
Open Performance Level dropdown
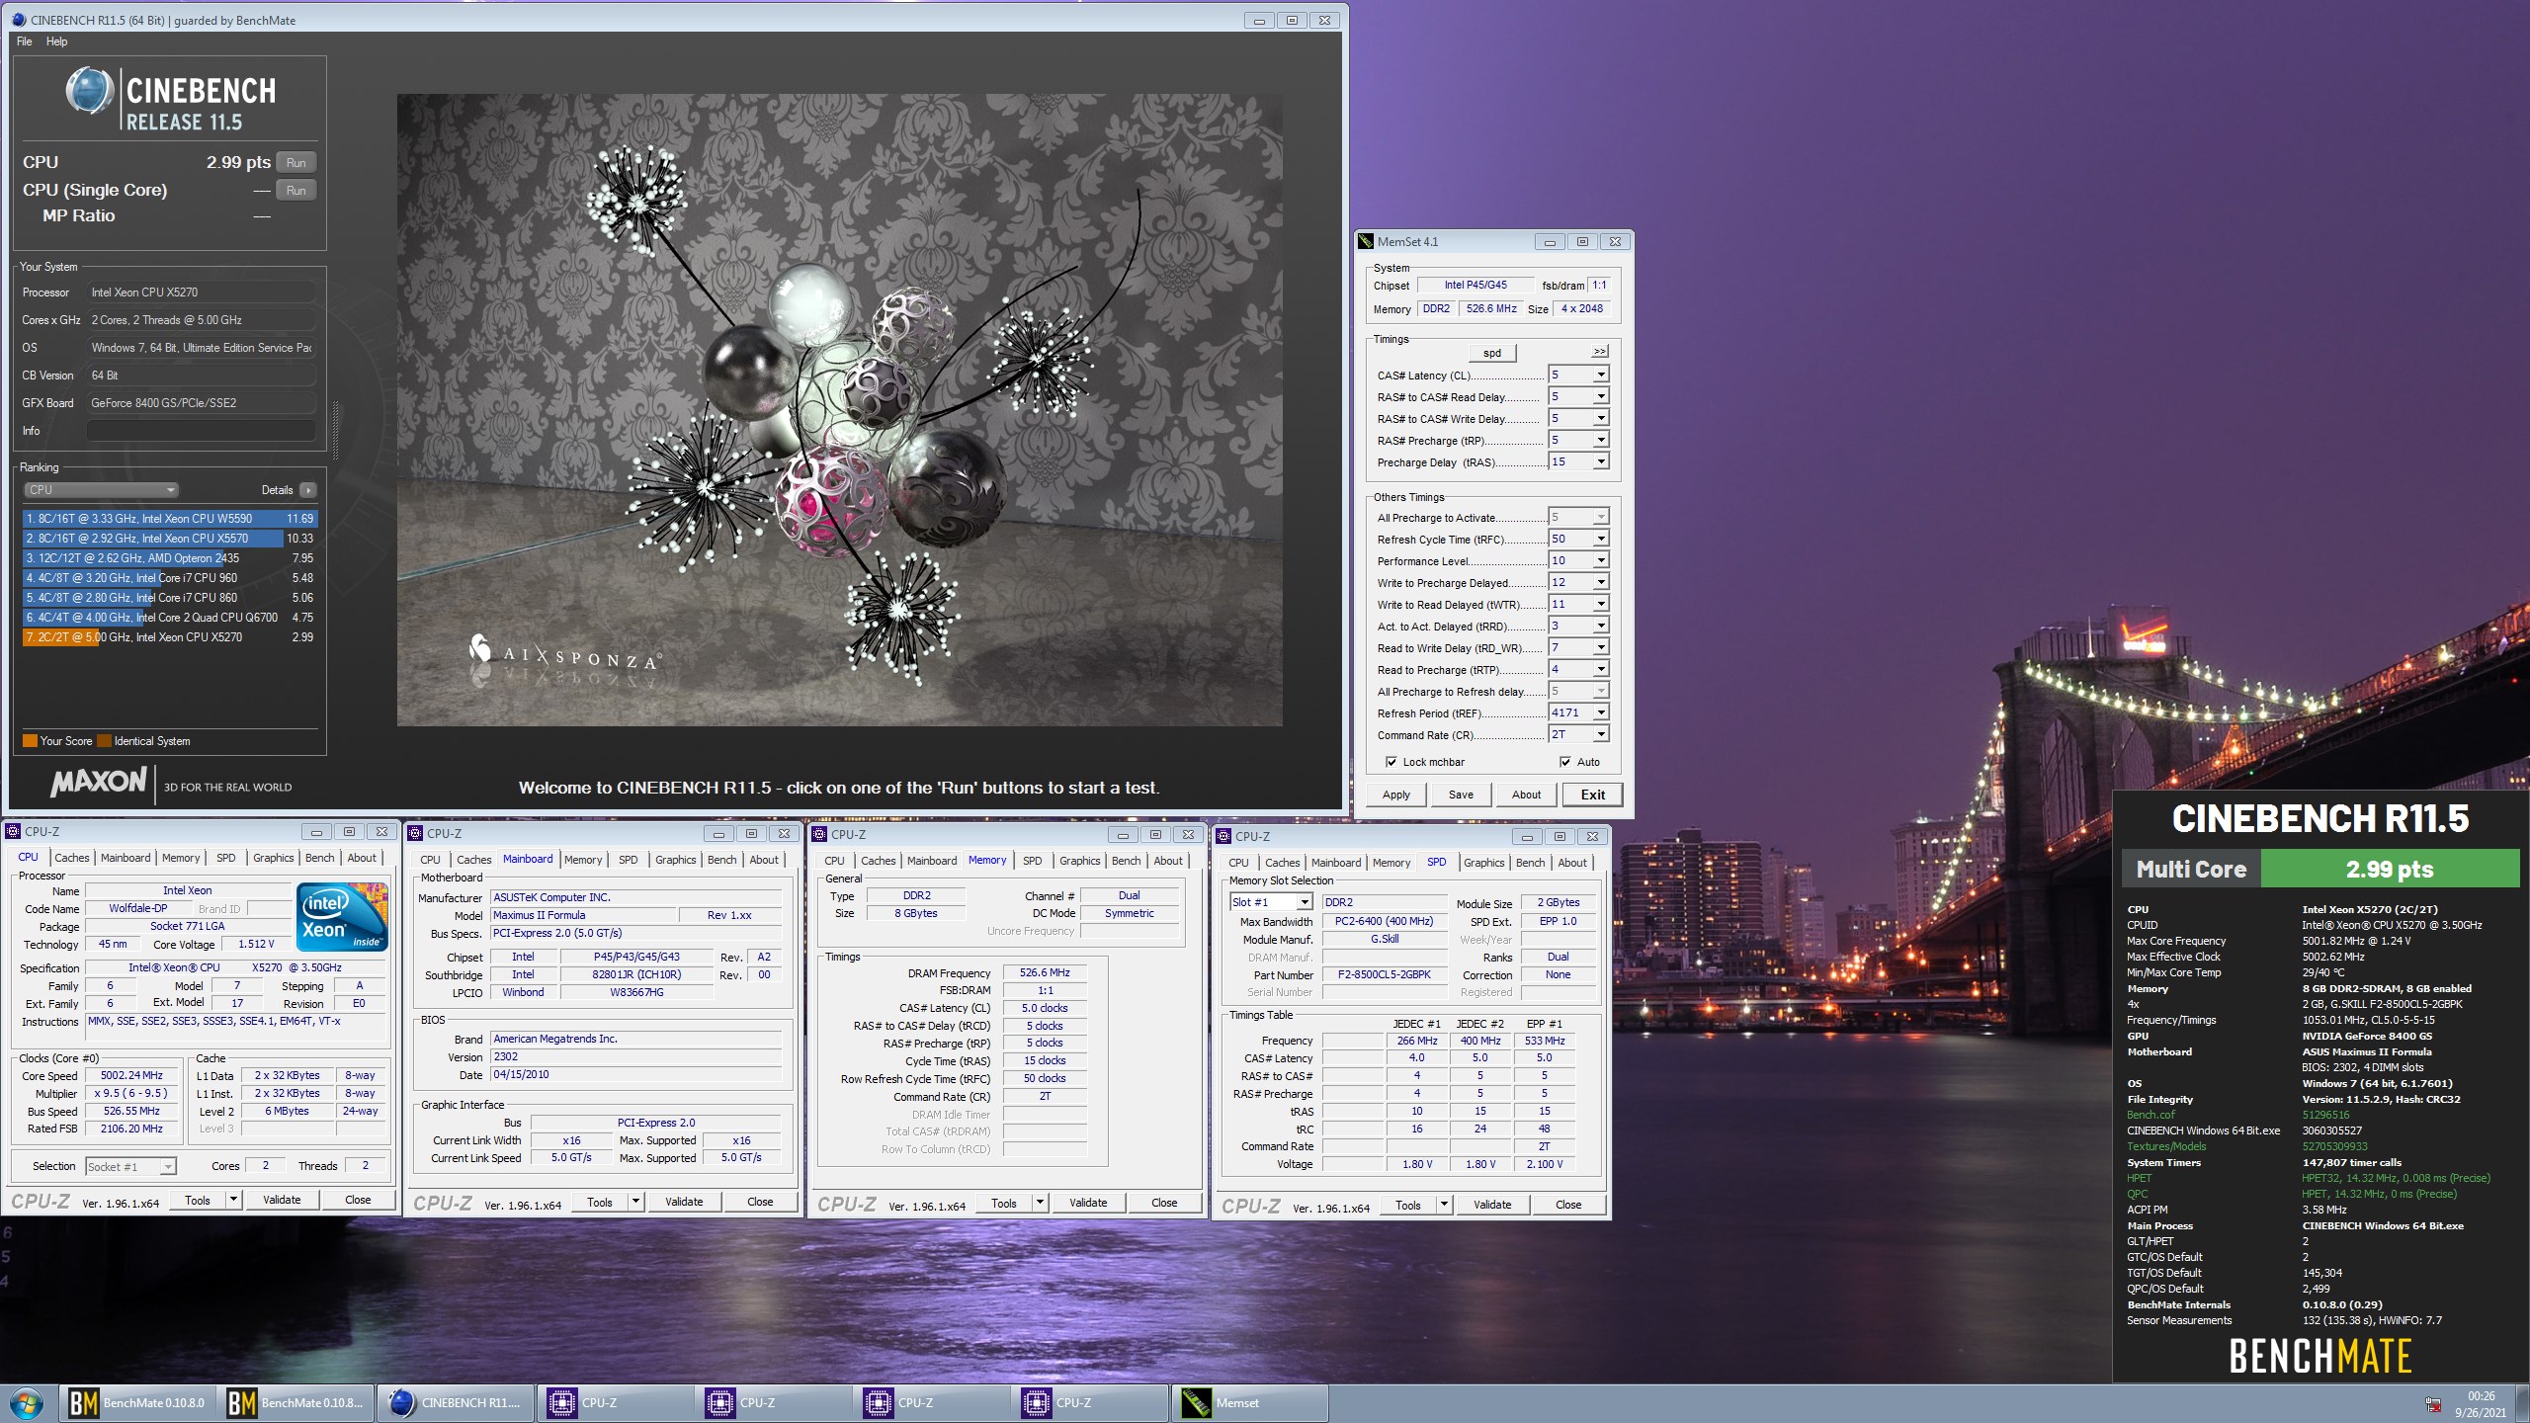point(1601,560)
